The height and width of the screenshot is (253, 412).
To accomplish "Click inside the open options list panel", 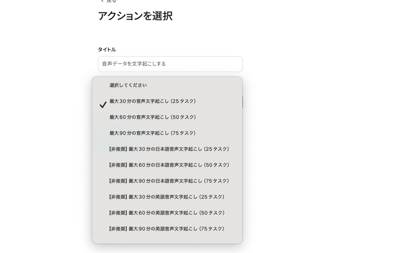I will point(167,159).
